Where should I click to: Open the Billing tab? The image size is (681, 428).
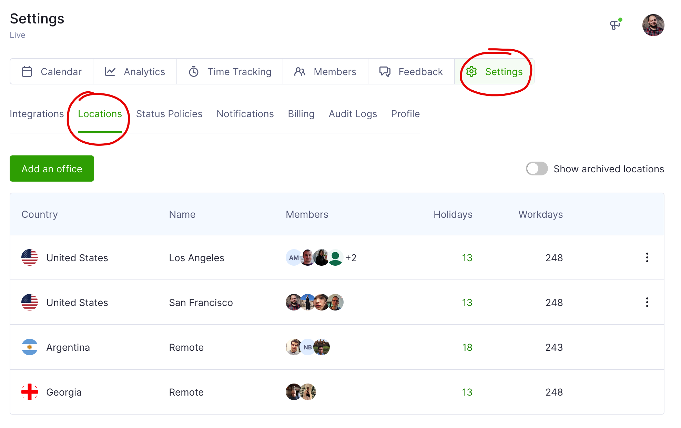[x=301, y=114]
